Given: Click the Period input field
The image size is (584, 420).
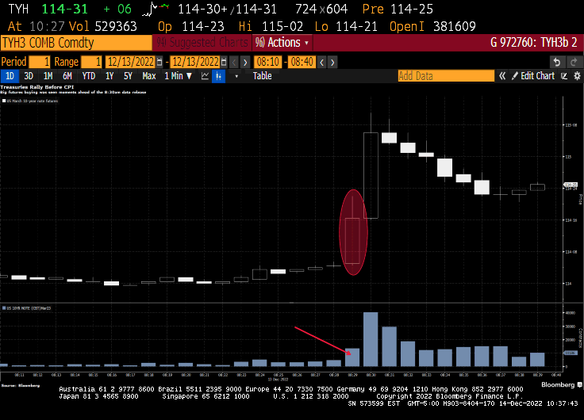Looking at the screenshot, I should tap(40, 62).
